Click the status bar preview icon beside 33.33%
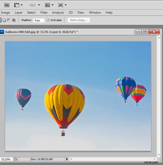The height and width of the screenshot is (165, 163). [16, 159]
